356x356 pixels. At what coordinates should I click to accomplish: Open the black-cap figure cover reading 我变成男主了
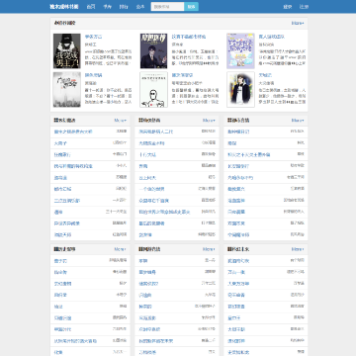67,51
